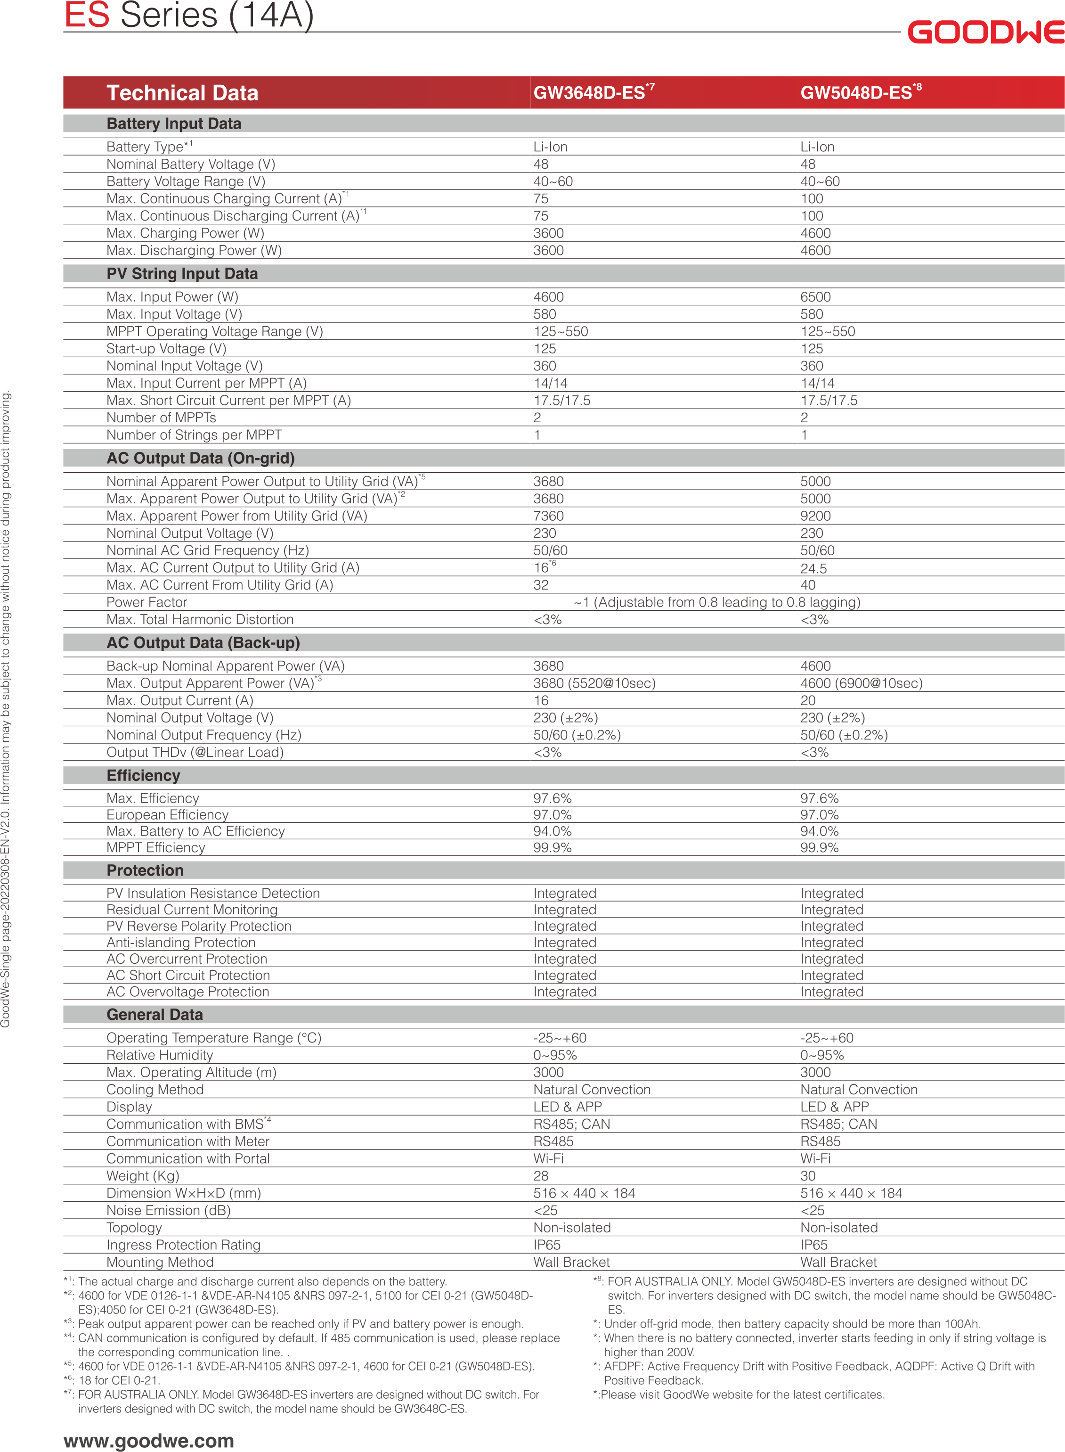Click the 'Adjustable from 0.8 leading' value text

(x=717, y=602)
